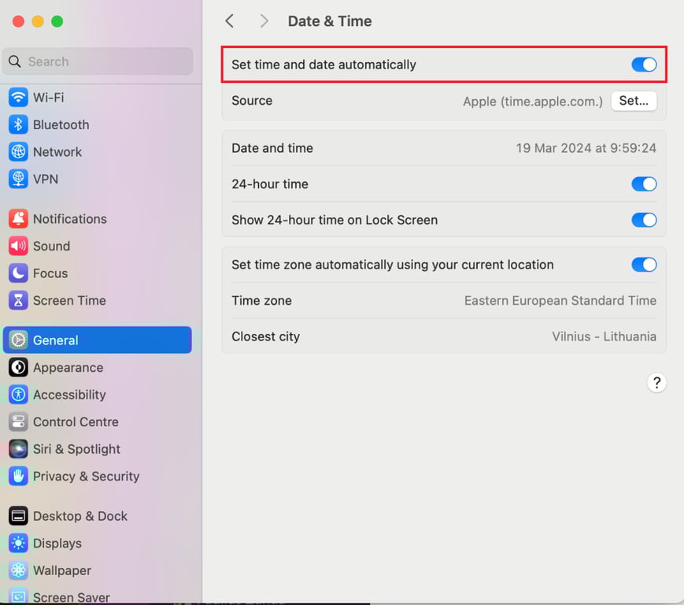Turn off 24-hour time
This screenshot has width=684, height=605.
pos(644,184)
